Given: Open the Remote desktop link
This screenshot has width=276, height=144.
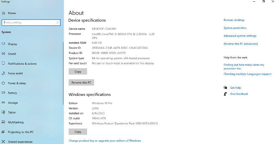Looking at the screenshot, I should [x=234, y=20].
